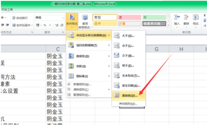Choose 管理规则(R)...

(89, 95)
